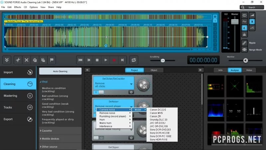Expand the Mobile devices category
The width and height of the screenshot is (266, 150).
pos(60,139)
